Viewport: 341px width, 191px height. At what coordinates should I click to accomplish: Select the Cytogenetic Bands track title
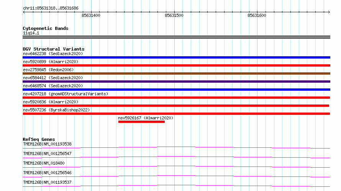[x=46, y=28]
